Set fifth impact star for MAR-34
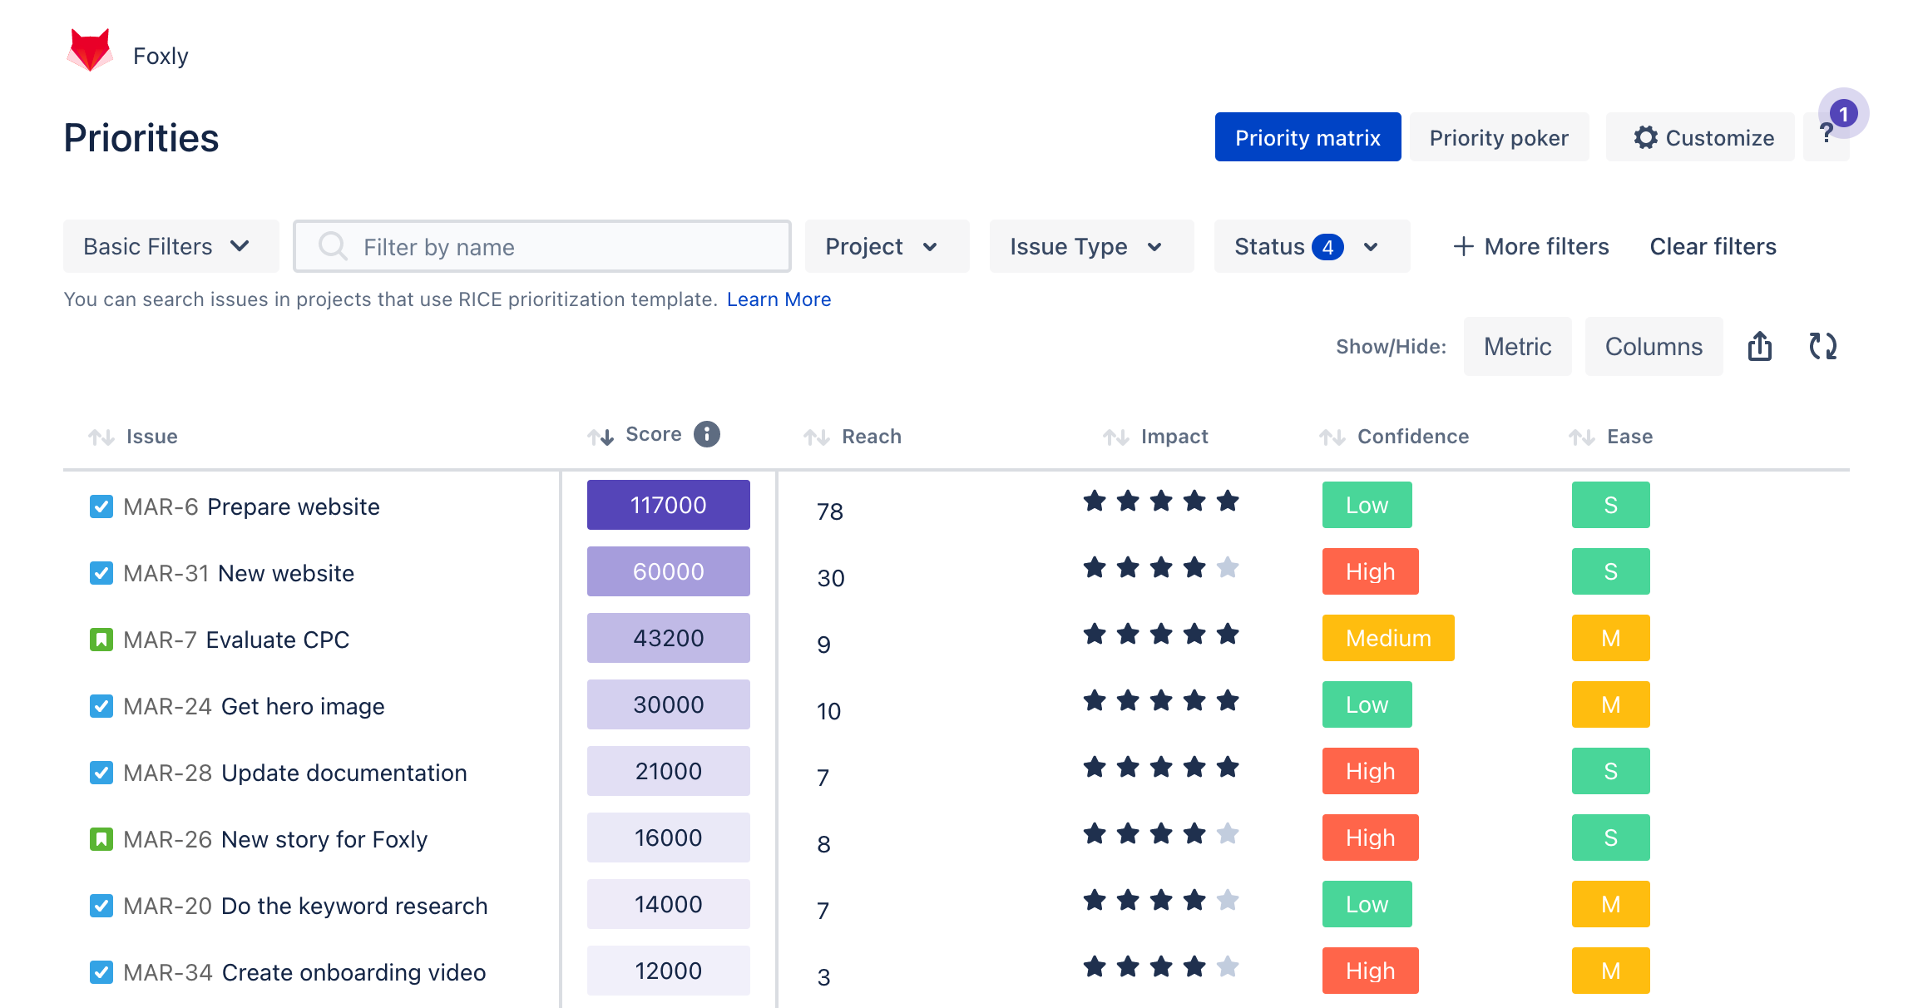1923x1008 pixels. click(x=1228, y=967)
